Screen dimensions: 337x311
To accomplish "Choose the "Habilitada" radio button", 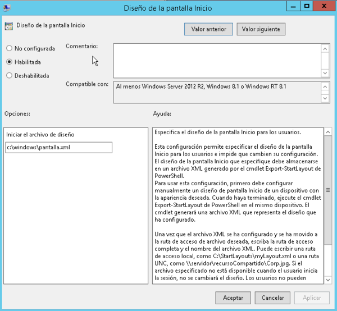I will pyautogui.click(x=9, y=62).
